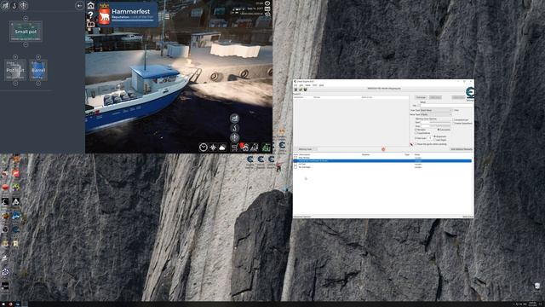Click the calendar icon at the game's top right
This screenshot has width=545, height=307.
tap(267, 9)
